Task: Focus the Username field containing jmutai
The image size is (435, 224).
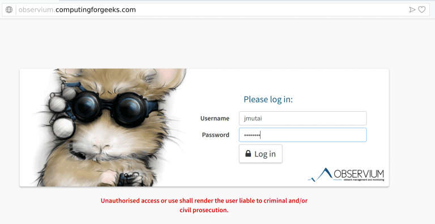Action: click(x=302, y=118)
